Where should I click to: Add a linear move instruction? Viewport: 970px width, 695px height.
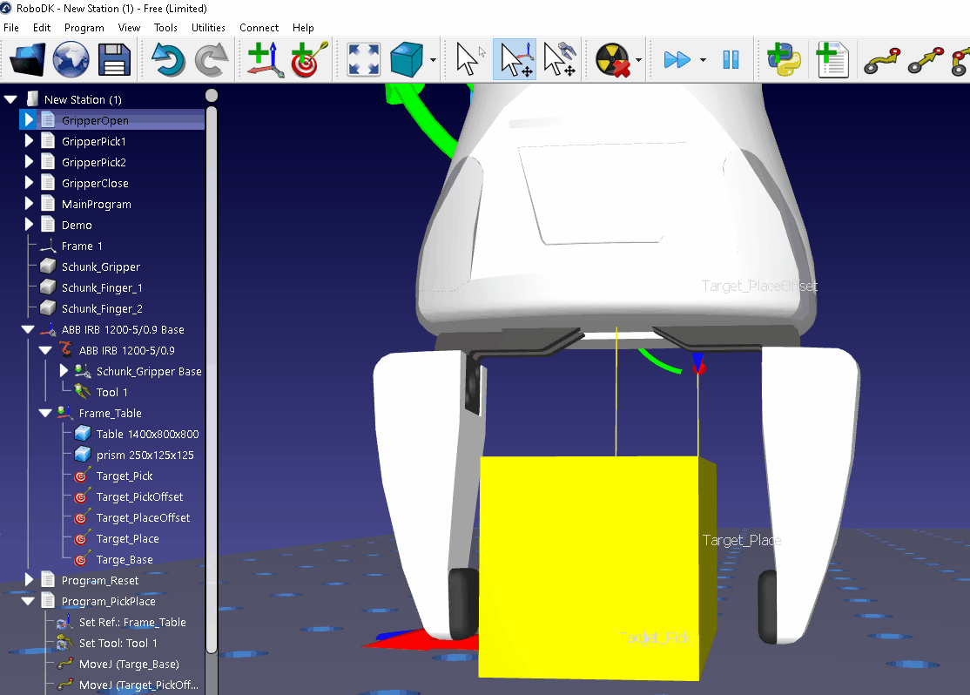[926, 60]
